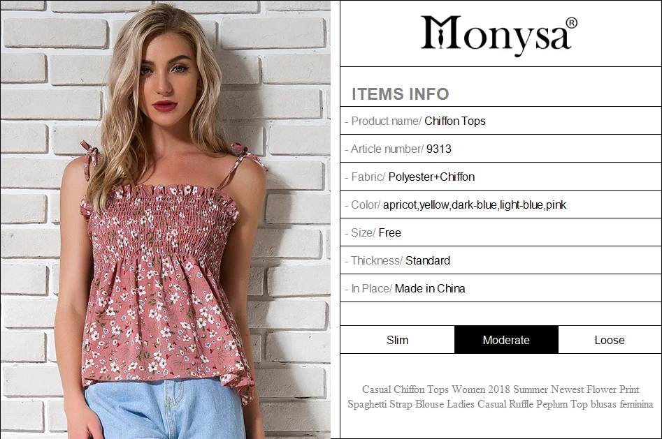Click the apricot color name

(400, 205)
